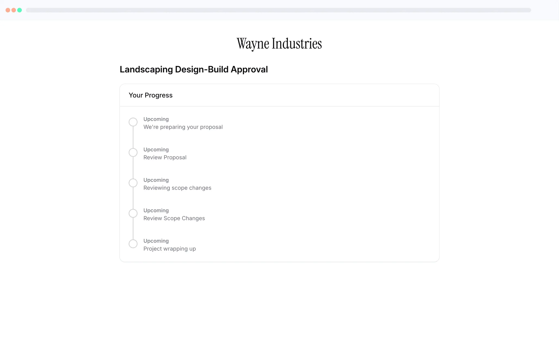Click the step circle for 'We're preparing your proposal'

pos(133,122)
